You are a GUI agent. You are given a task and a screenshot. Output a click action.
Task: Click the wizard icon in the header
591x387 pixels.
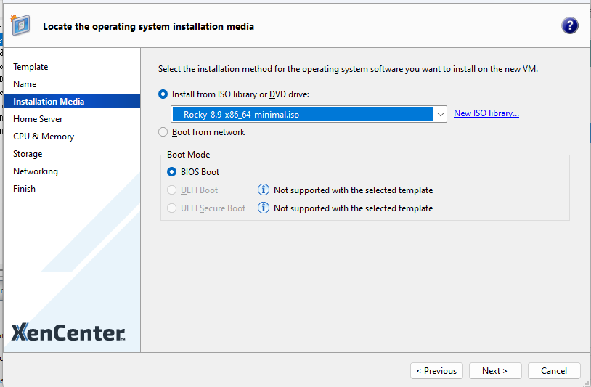21,25
